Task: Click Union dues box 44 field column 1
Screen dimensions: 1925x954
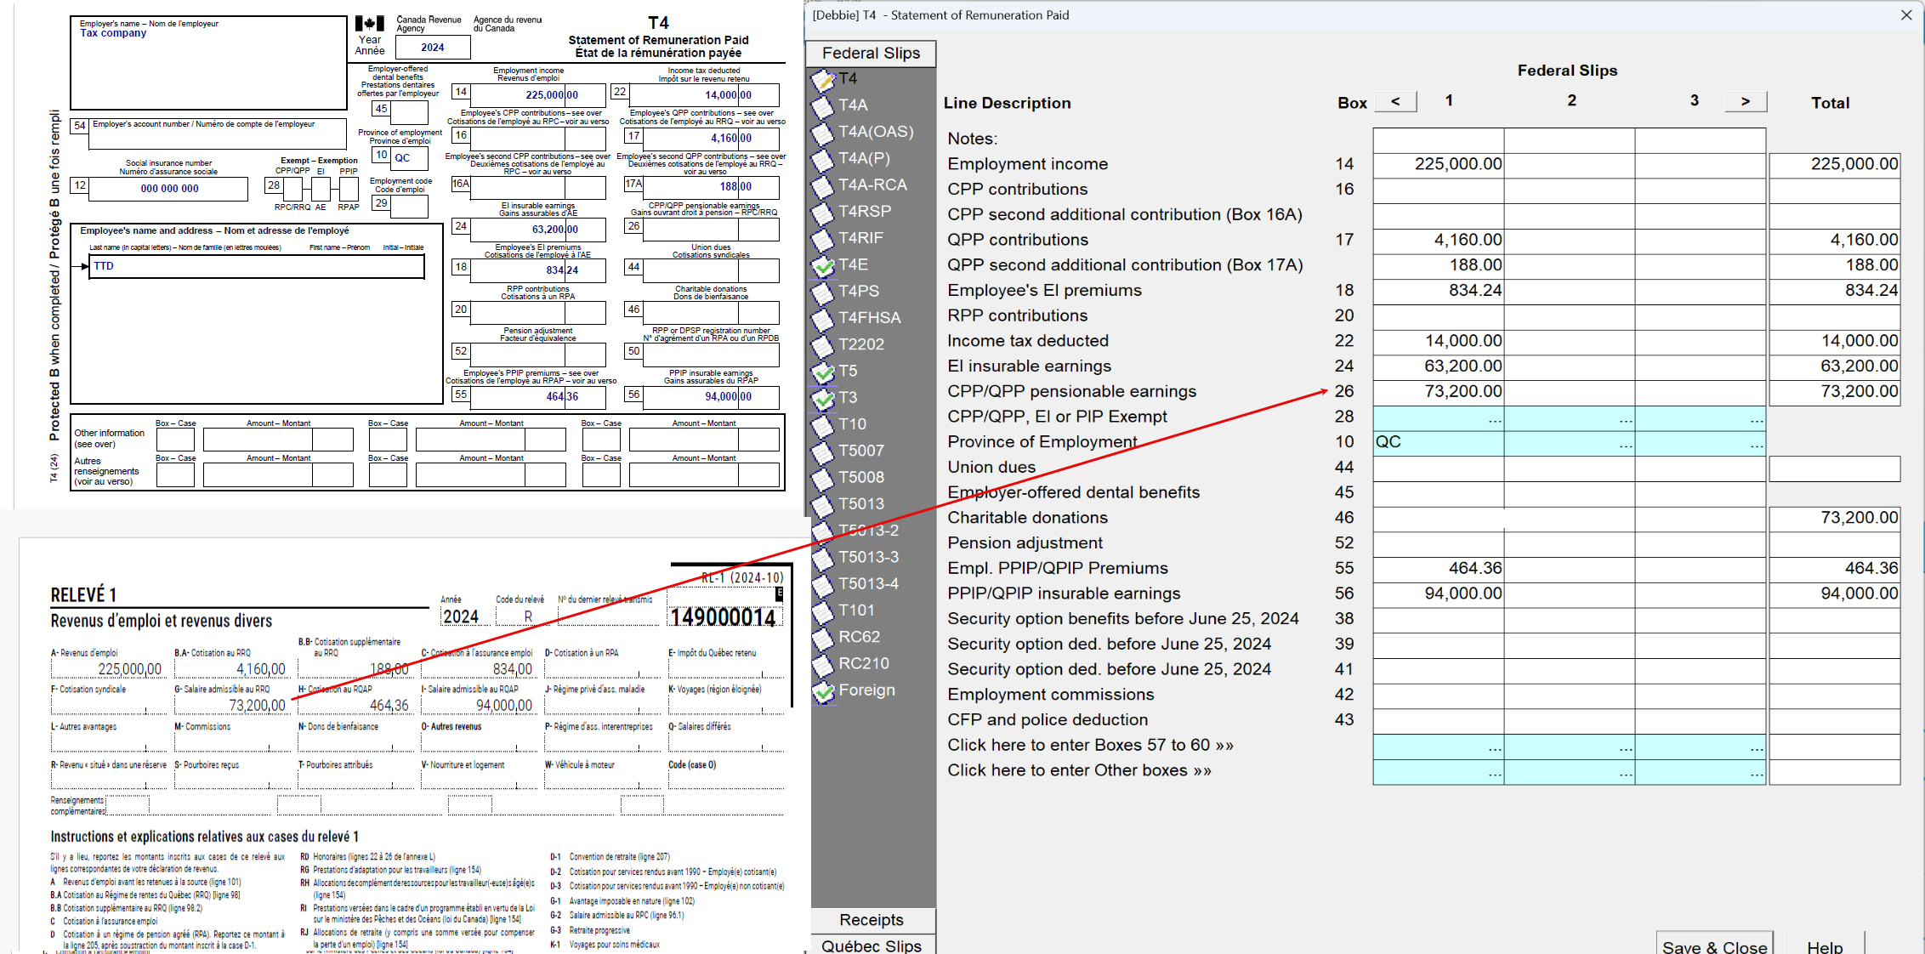Action: click(x=1439, y=468)
